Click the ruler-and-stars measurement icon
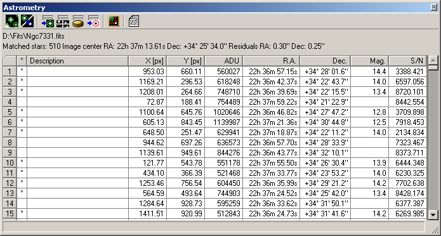 tap(63, 21)
